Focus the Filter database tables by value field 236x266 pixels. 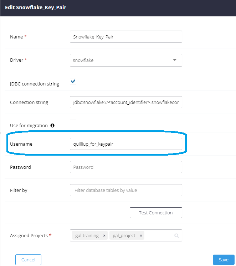[x=126, y=190]
